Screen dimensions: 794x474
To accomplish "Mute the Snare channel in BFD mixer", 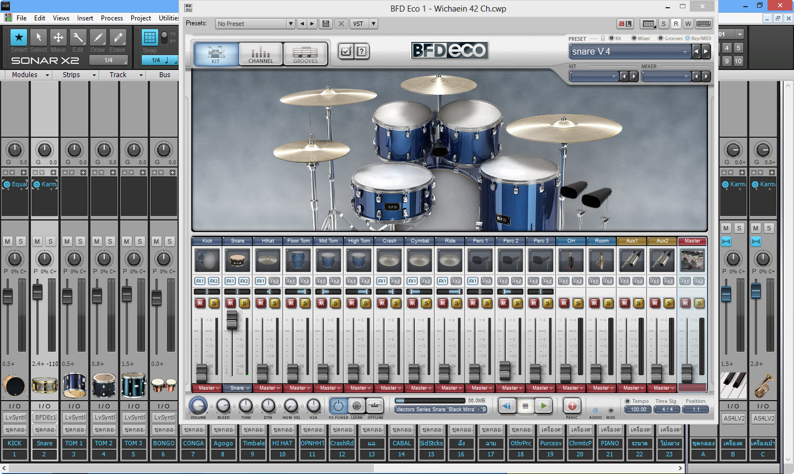I will [x=231, y=303].
